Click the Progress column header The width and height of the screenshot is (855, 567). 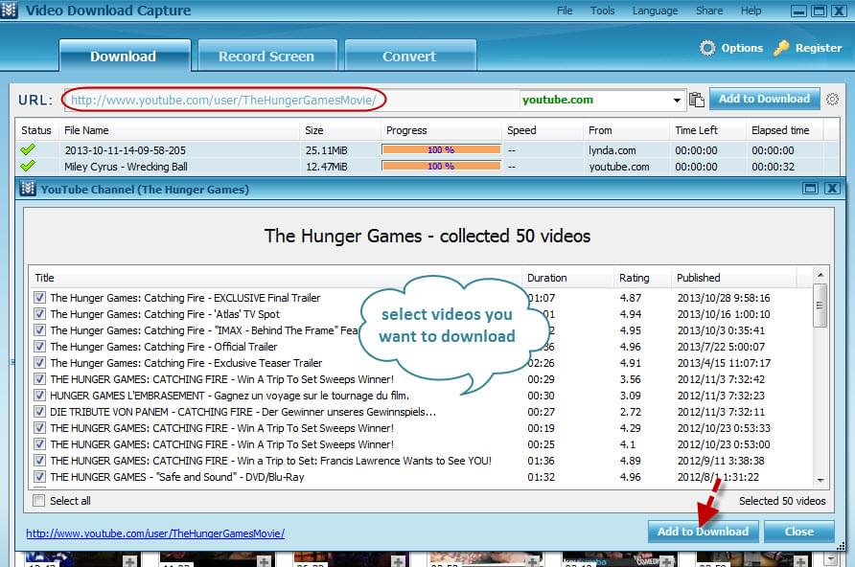point(441,130)
